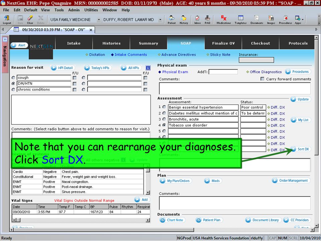This screenshot has width=321, height=241.
Task: Open the Office Diagnostics link
Action: click(264, 72)
